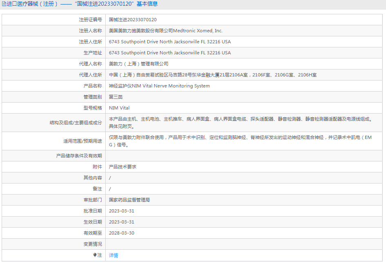Click the 产品技术要求 attachment value
The image size is (386, 264).
122,167
